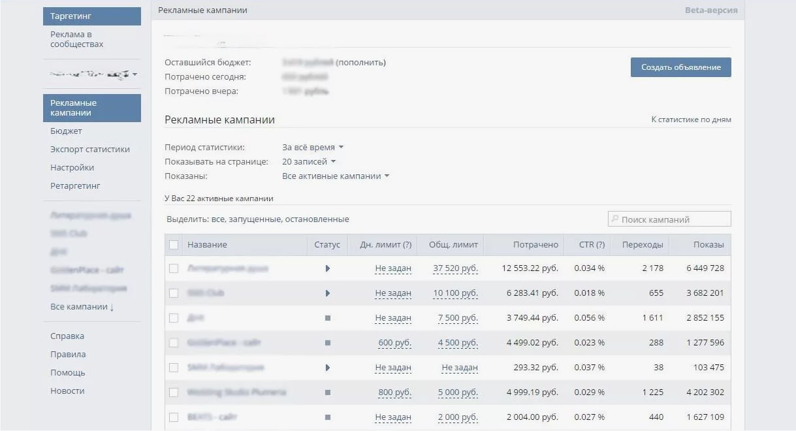Click the stop status icon in the 4 499.02 руб. row
The height and width of the screenshot is (431, 796).
point(327,343)
